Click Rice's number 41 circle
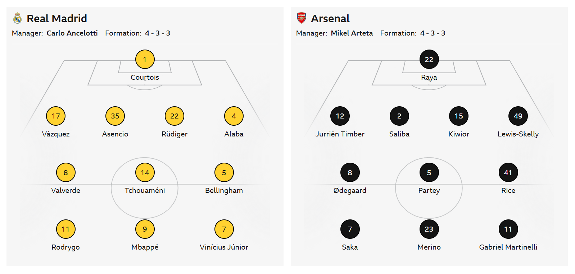Image resolution: width=575 pixels, height=274 pixels. [x=508, y=172]
